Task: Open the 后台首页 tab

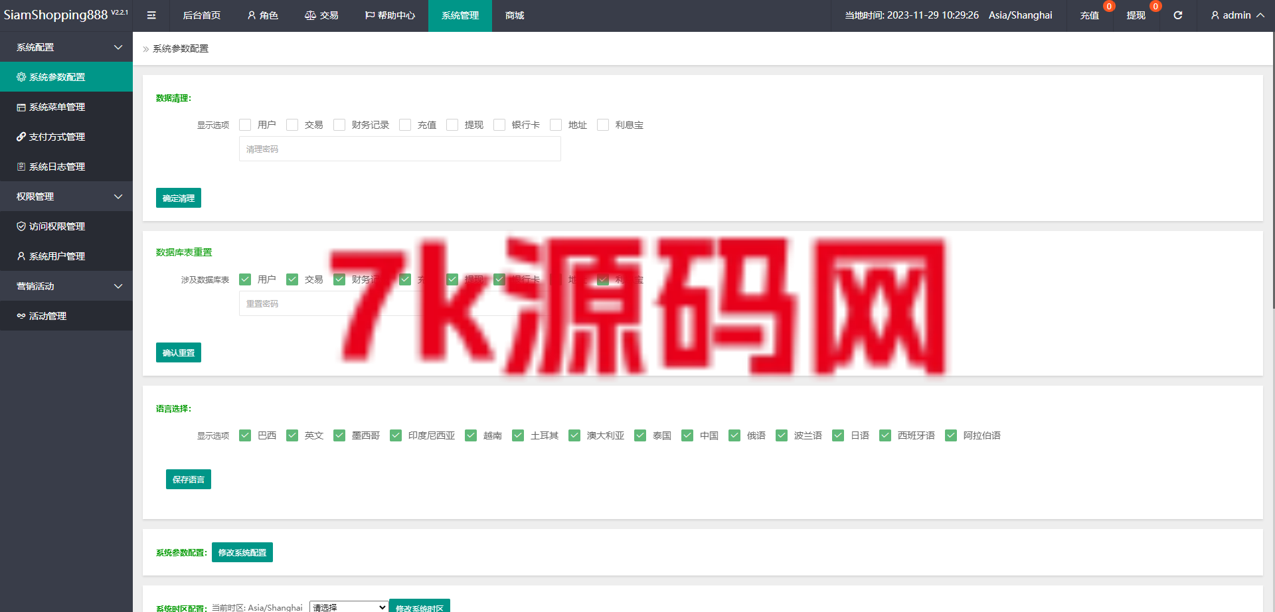Action: coord(202,15)
